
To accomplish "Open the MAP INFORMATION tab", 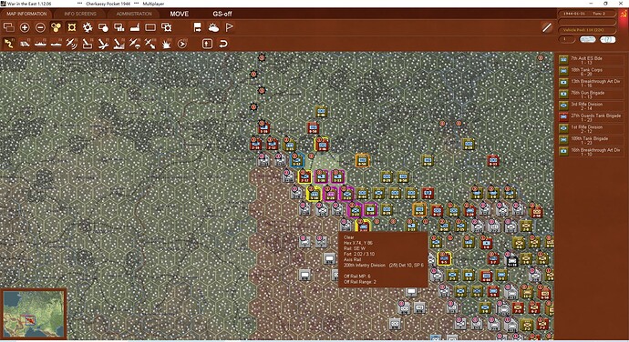I will pyautogui.click(x=26, y=14).
